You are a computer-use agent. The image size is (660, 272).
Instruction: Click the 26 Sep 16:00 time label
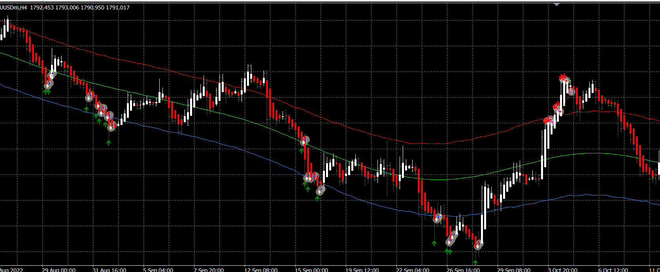coord(463,270)
